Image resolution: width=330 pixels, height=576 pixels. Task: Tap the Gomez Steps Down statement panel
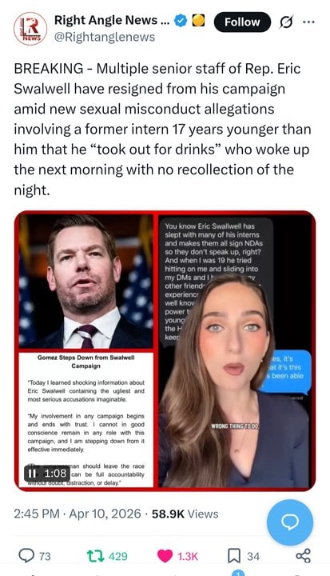pyautogui.click(x=86, y=420)
